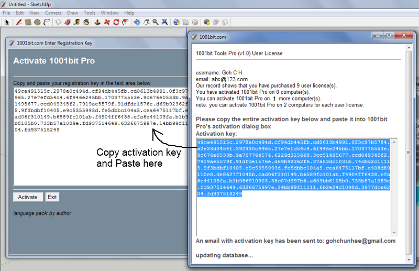Select the Arc tool

coord(47,22)
